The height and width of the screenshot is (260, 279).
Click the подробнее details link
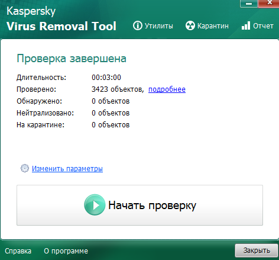coord(167,89)
